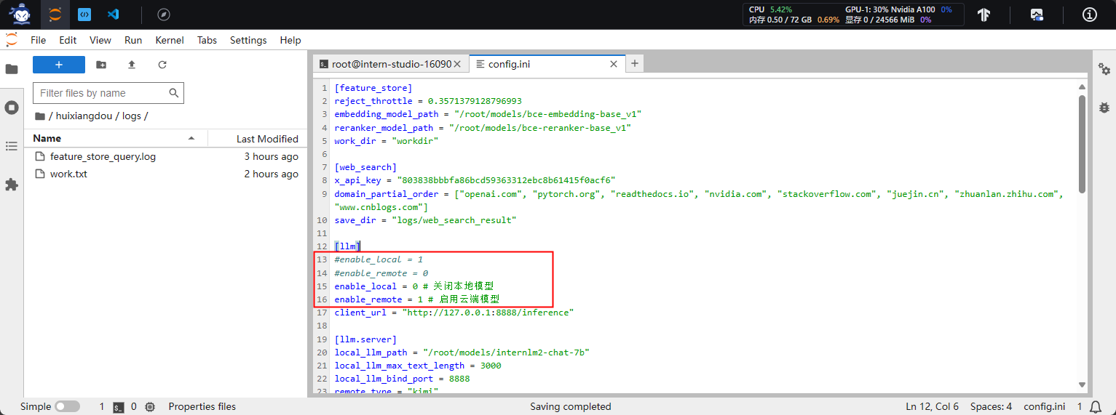Click the x_api_key line in editor
Viewport: 1116px width, 415px height.
[x=475, y=180]
